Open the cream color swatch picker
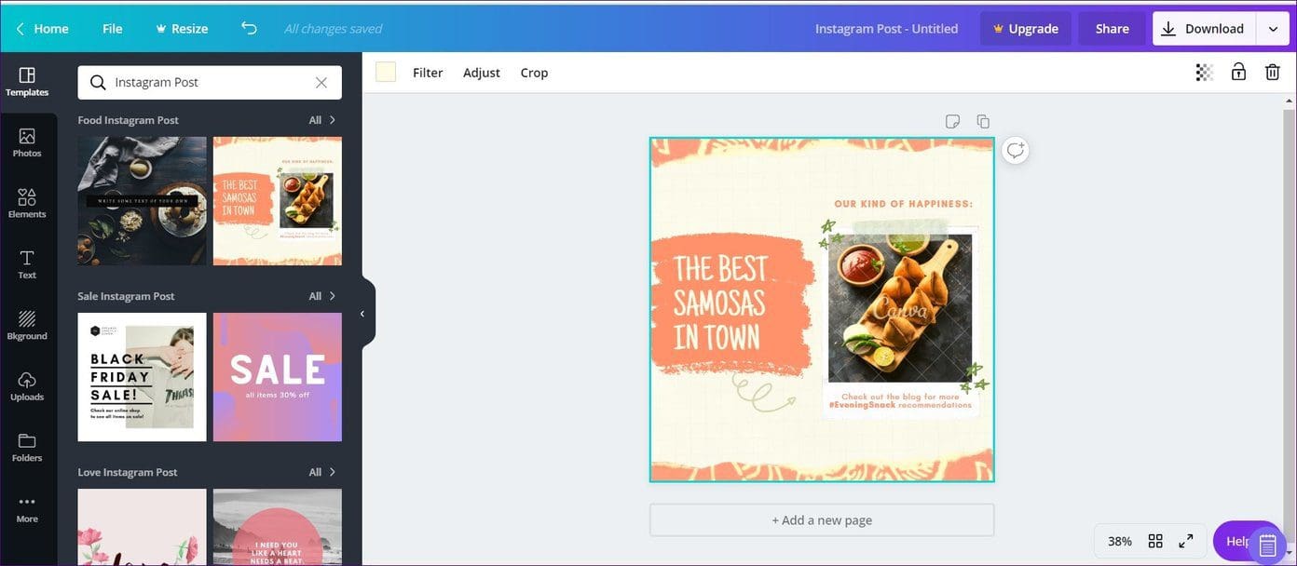Image resolution: width=1297 pixels, height=566 pixels. (386, 73)
